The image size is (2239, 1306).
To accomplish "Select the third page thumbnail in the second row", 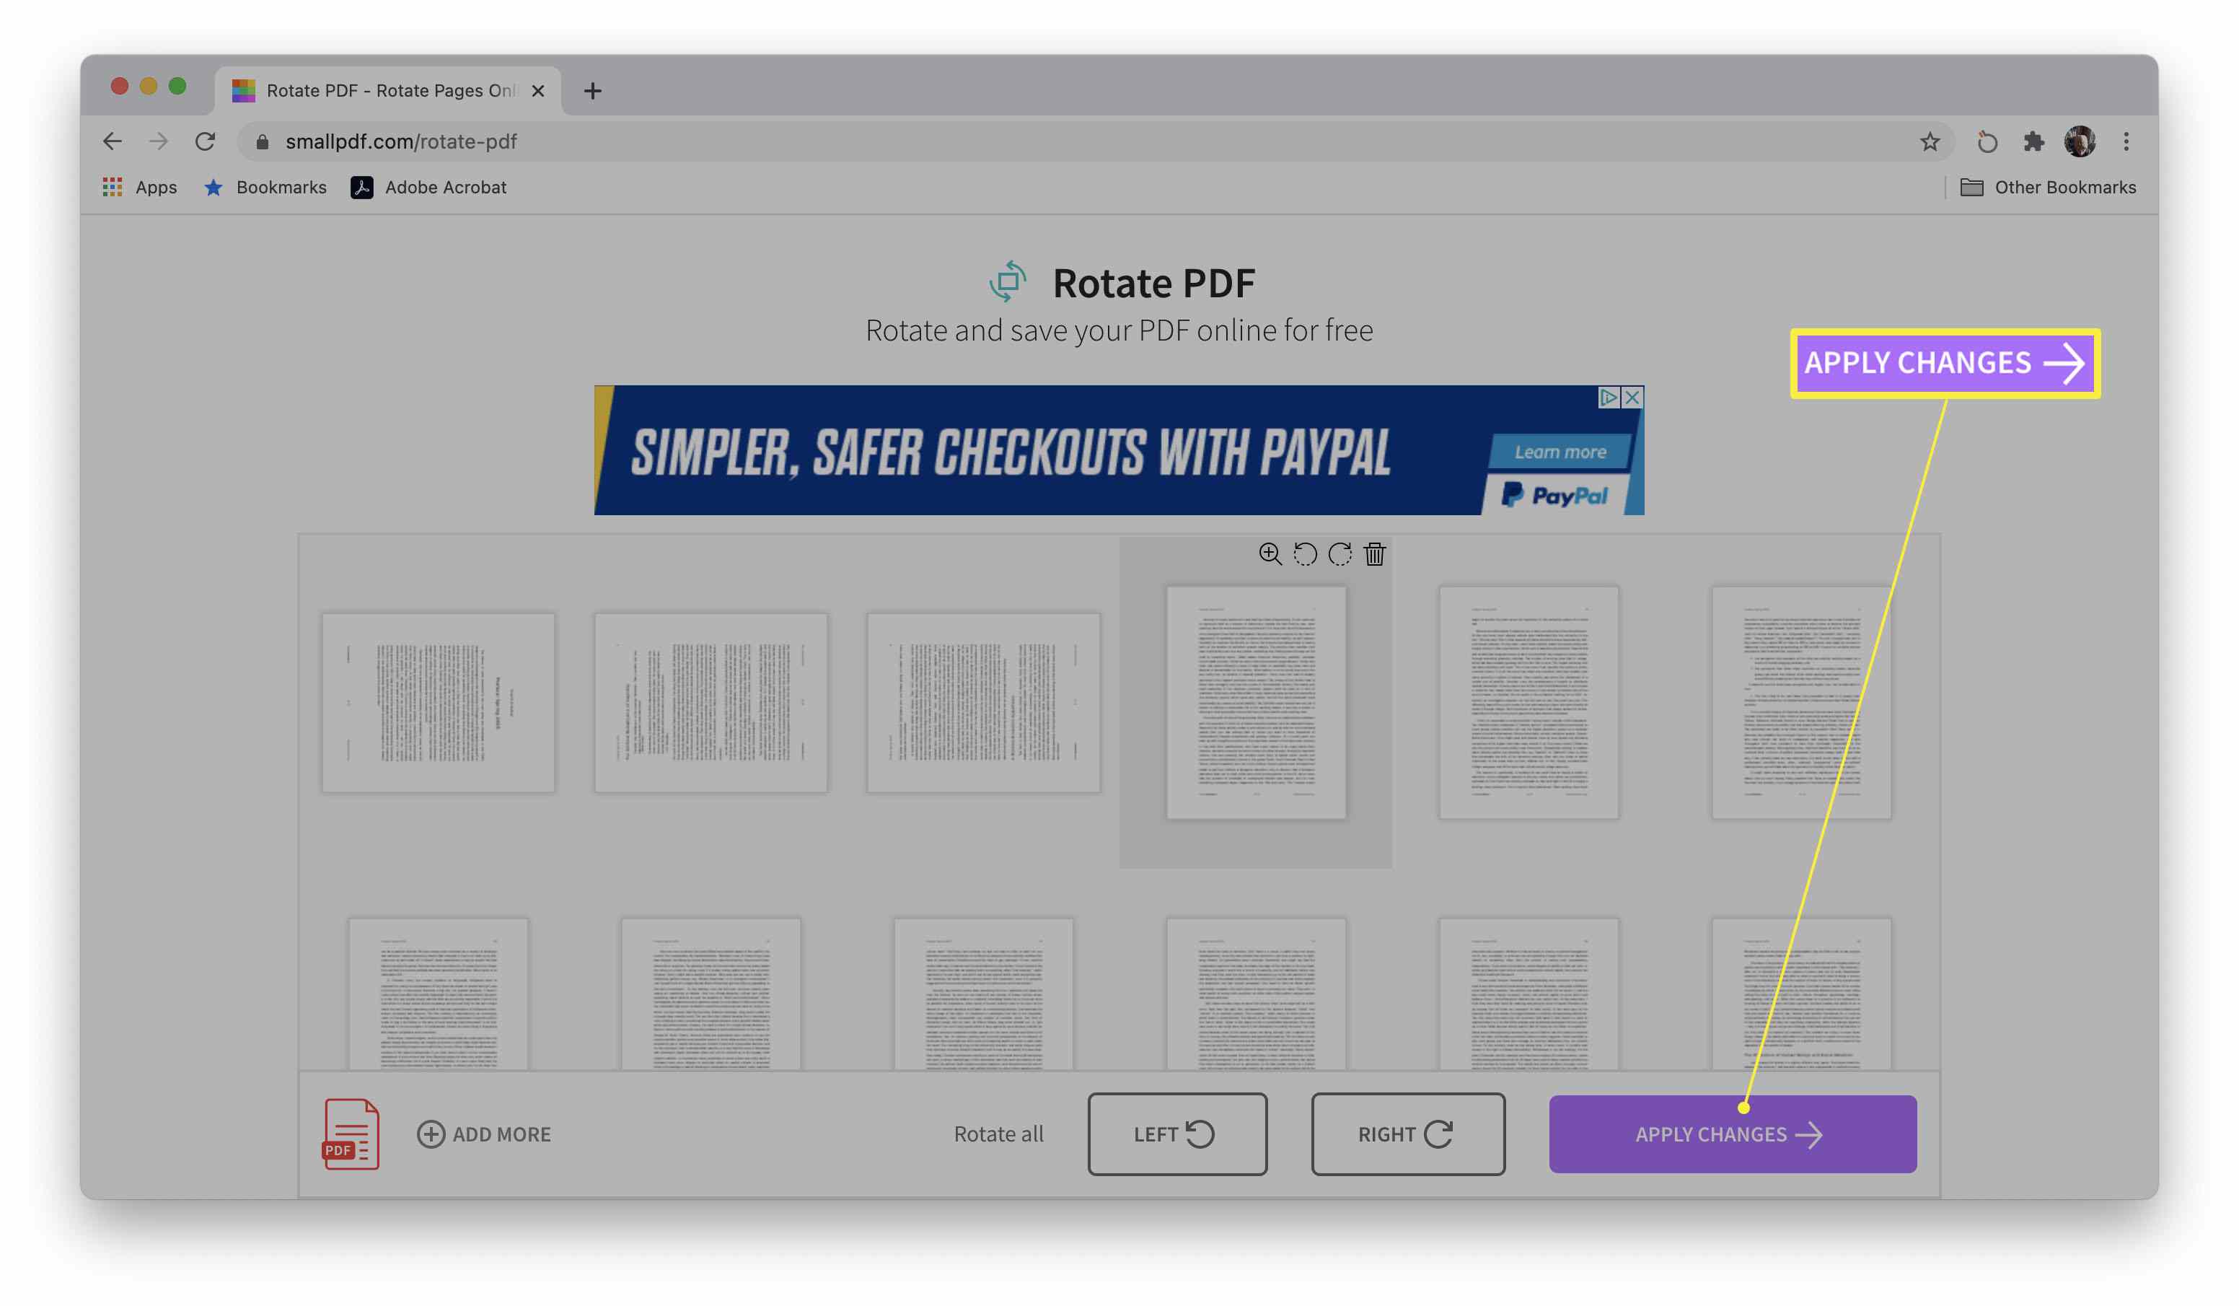I will 984,994.
